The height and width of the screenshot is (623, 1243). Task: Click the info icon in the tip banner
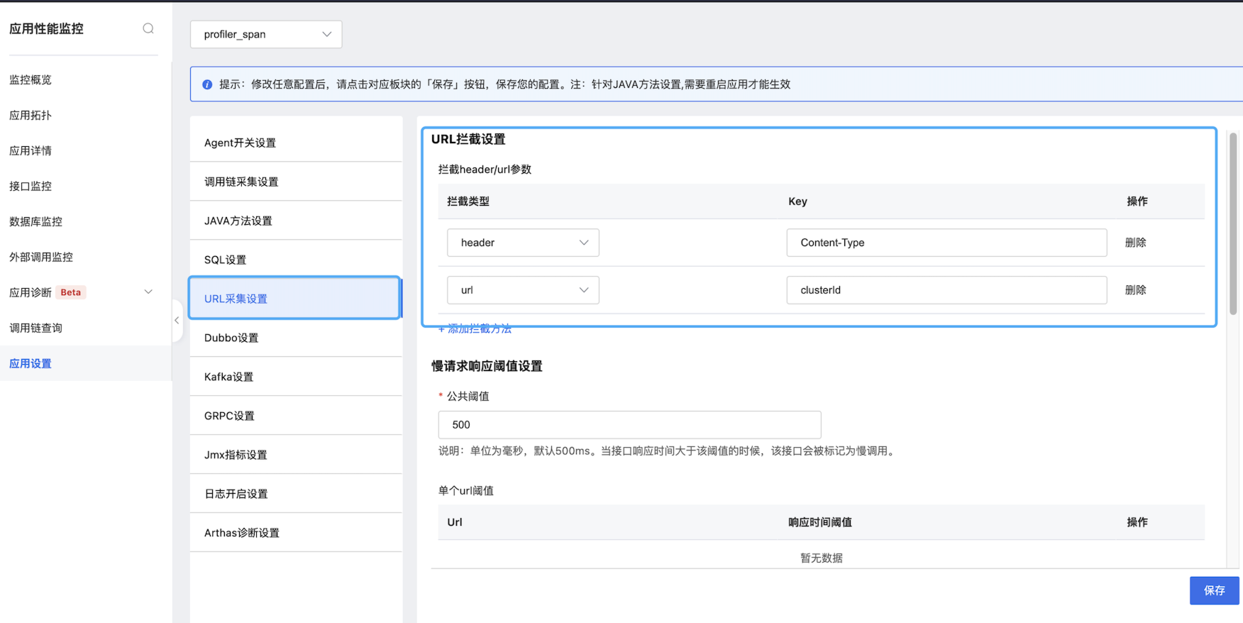[207, 84]
